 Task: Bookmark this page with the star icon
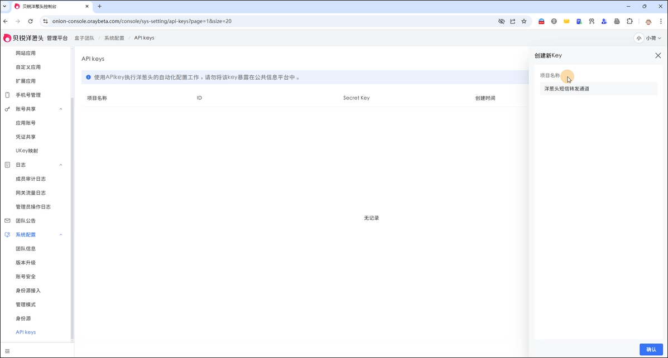523,21
